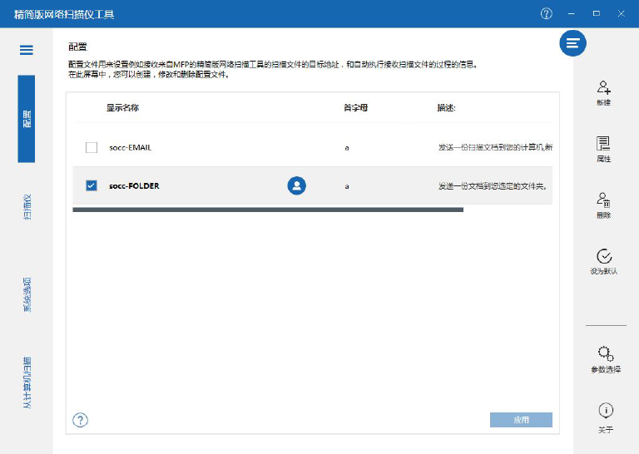This screenshot has height=454, width=639.
Task: Click the initial 'a' in socc-FOLDER row
Action: pos(347,186)
